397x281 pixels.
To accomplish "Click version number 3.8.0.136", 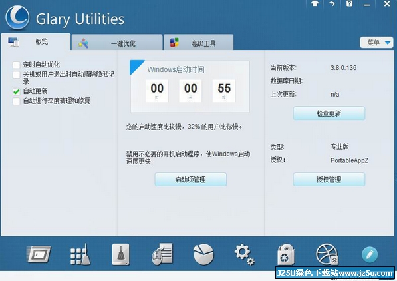I will tap(343, 68).
